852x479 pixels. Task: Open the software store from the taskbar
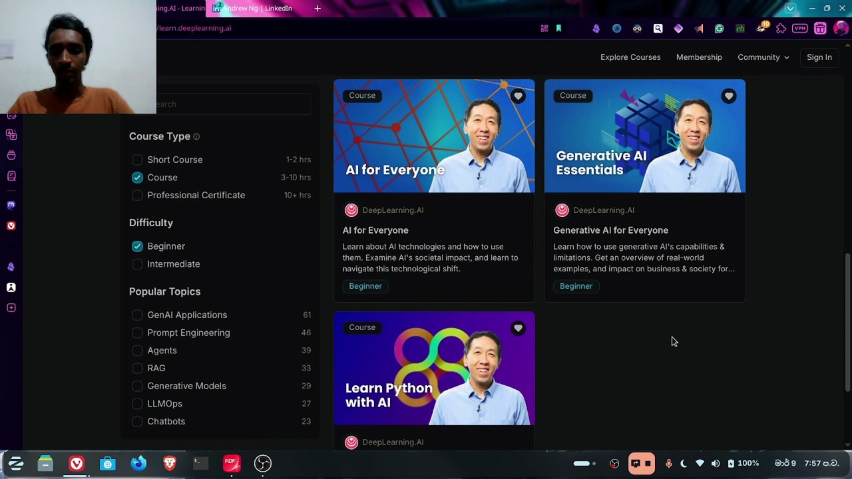(x=107, y=463)
